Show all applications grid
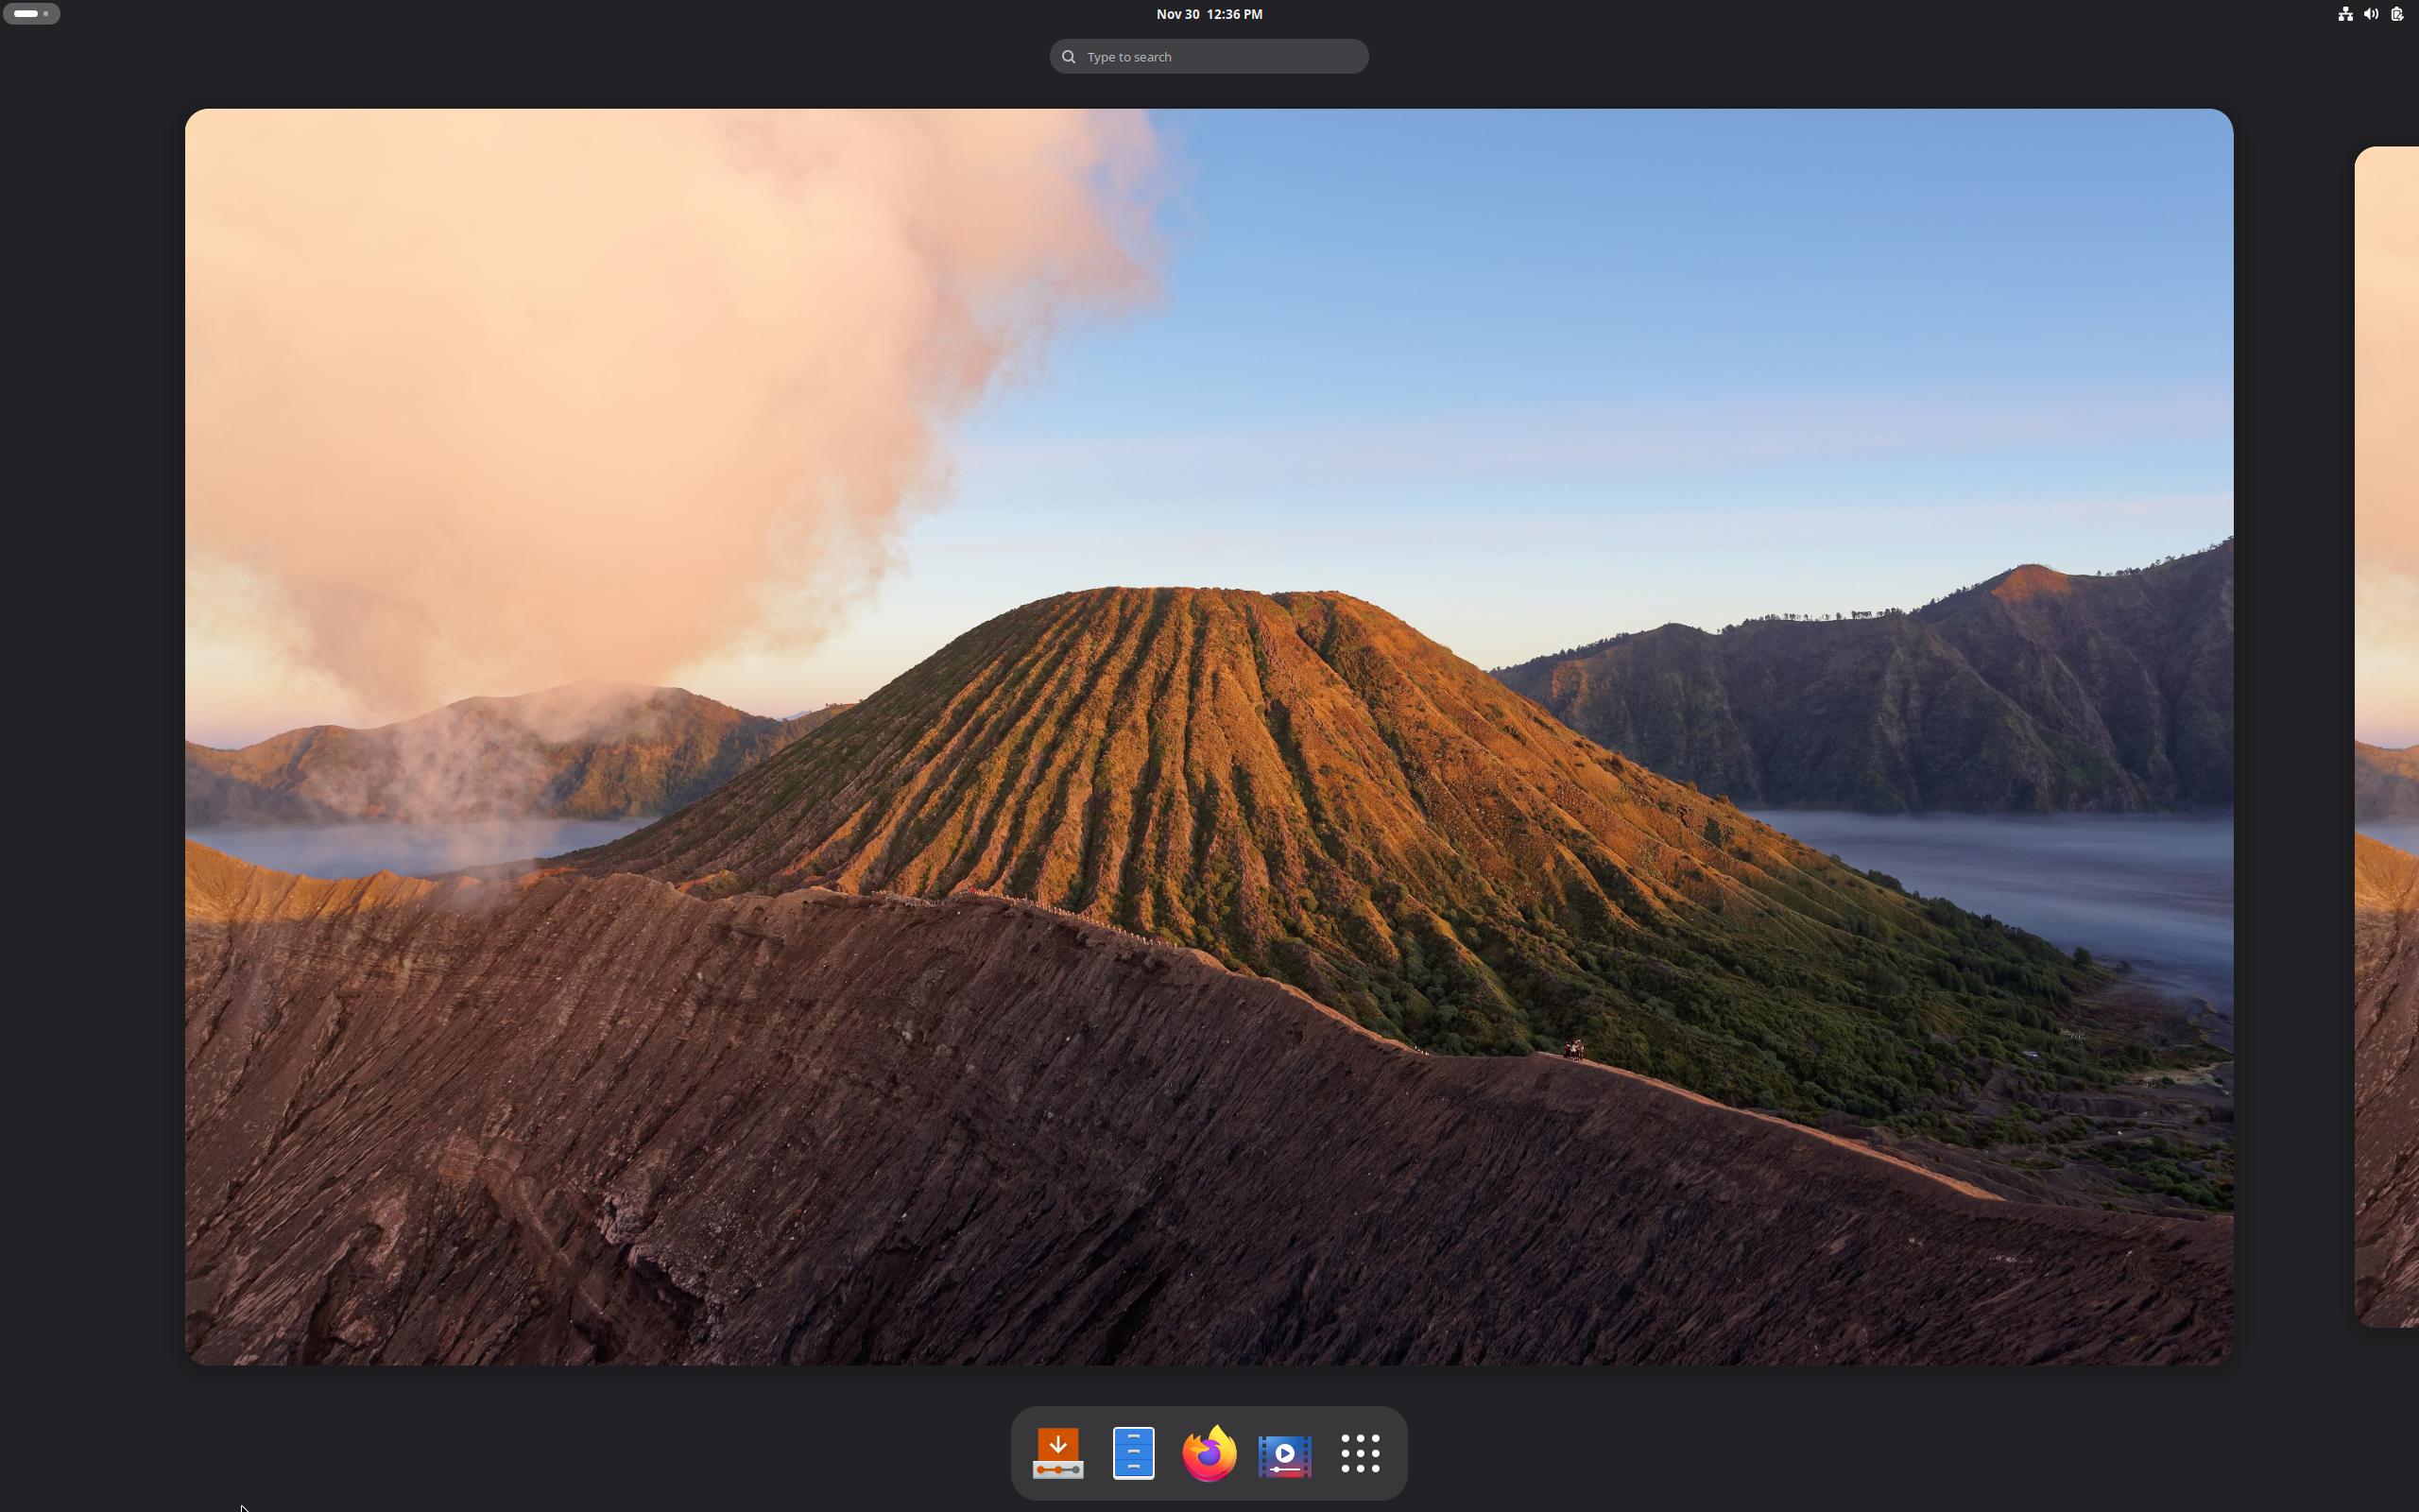The image size is (2419, 1512). (x=1361, y=1453)
